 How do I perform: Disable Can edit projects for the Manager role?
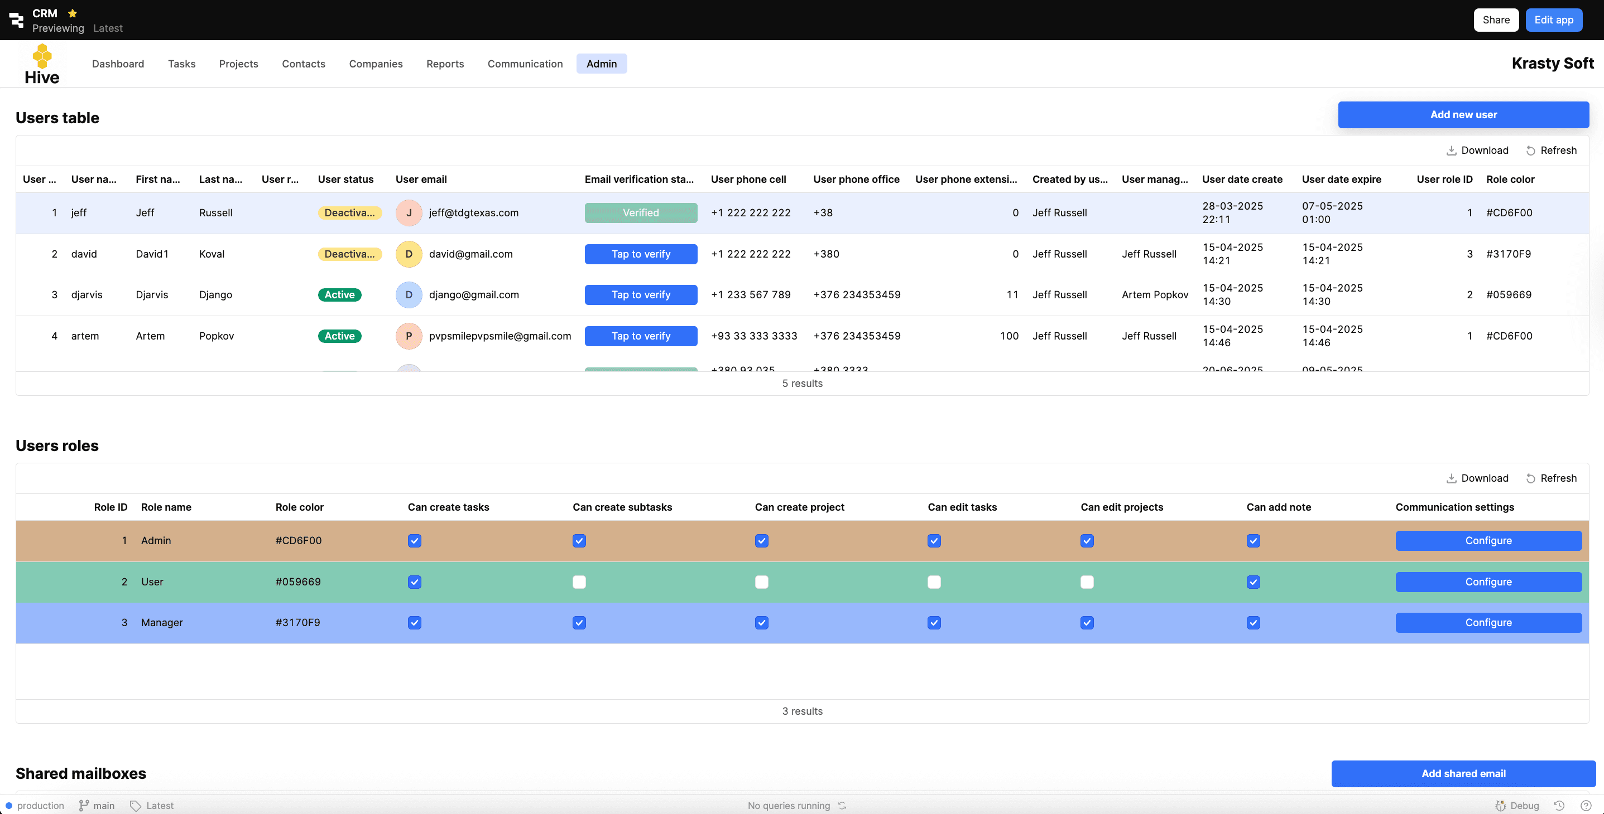(1087, 622)
